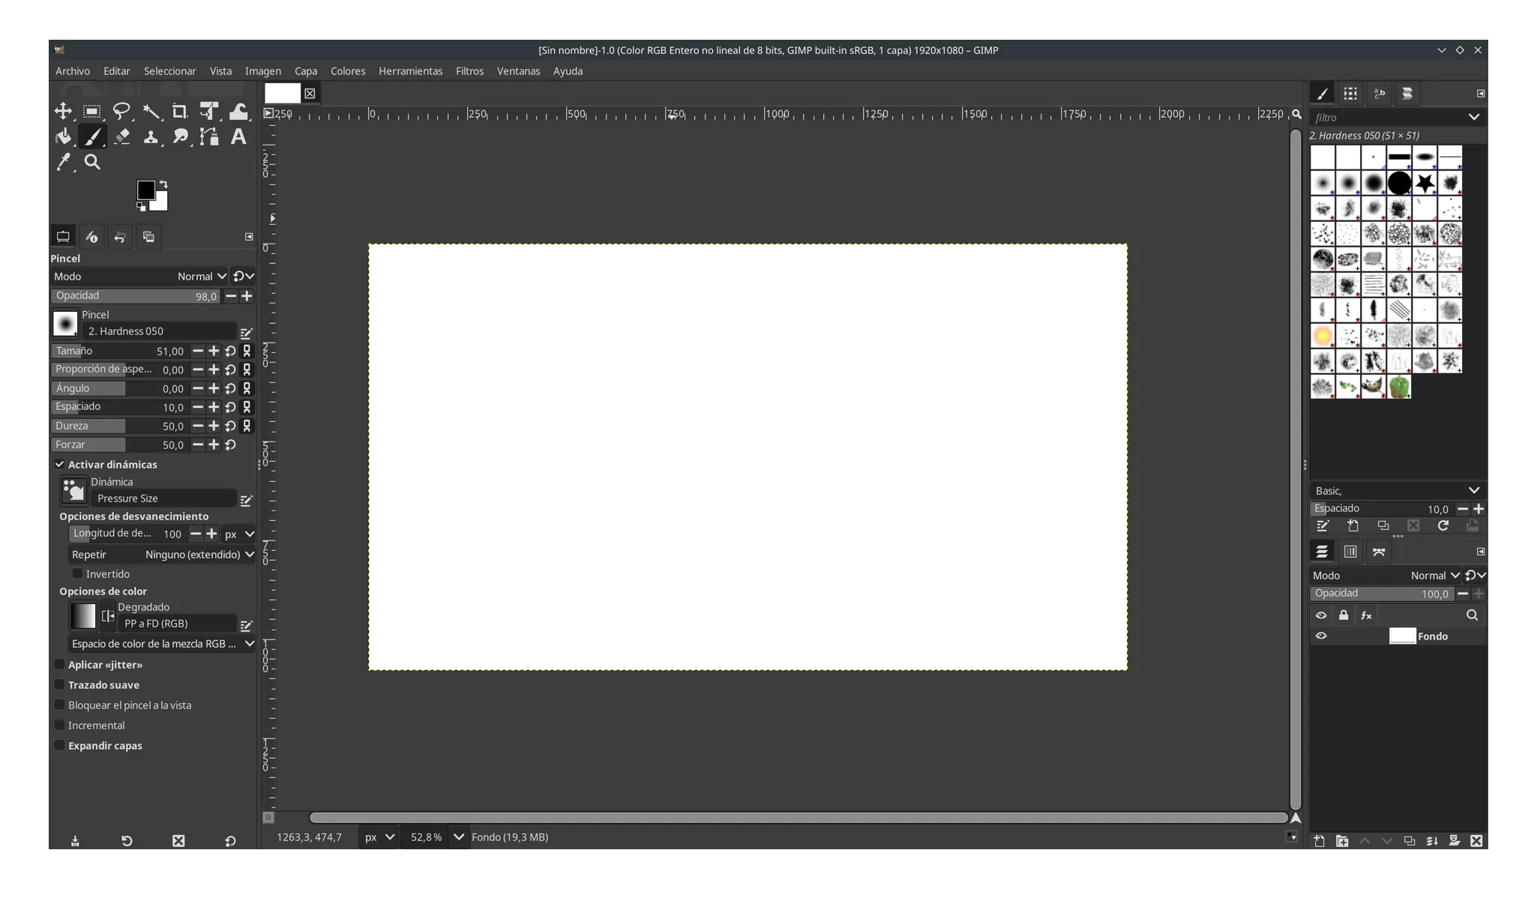
Task: Select the Bucket Fill tool
Action: click(x=63, y=137)
